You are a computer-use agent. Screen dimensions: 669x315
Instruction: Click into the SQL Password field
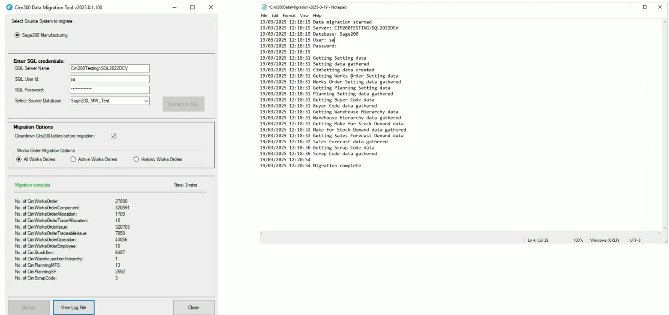(x=109, y=89)
